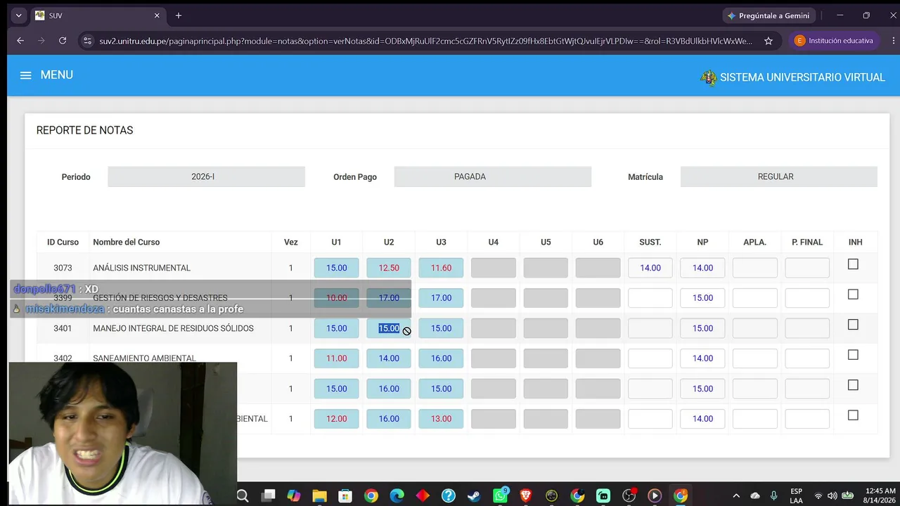900x506 pixels.
Task: Click the Matrícula field showing REGULAR
Action: [778, 176]
